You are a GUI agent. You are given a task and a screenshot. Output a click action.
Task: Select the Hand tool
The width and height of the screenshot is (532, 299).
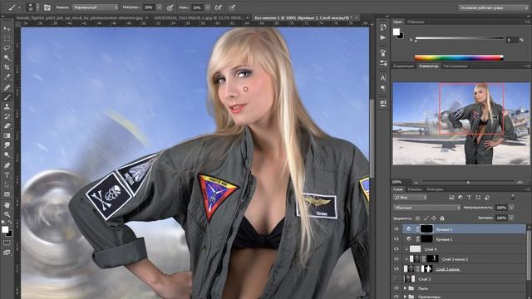click(x=7, y=205)
